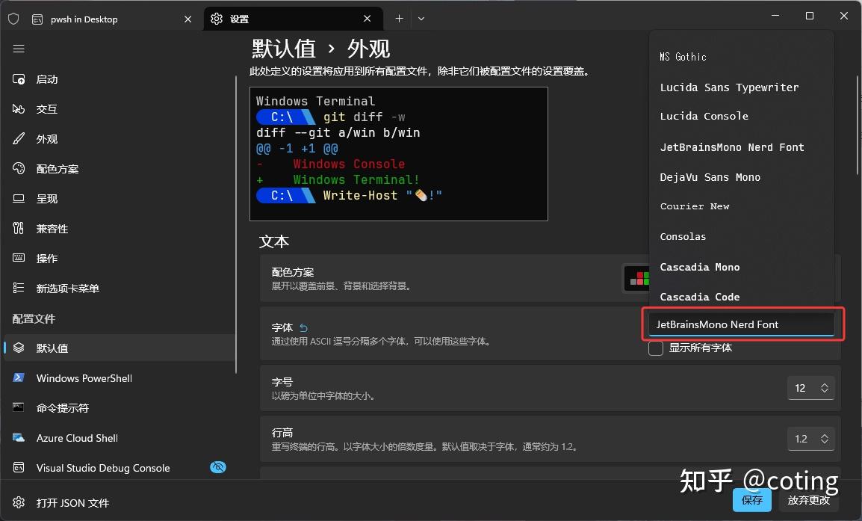Choose Lucida Sans Typewriter font
862x521 pixels.
pyautogui.click(x=741, y=87)
